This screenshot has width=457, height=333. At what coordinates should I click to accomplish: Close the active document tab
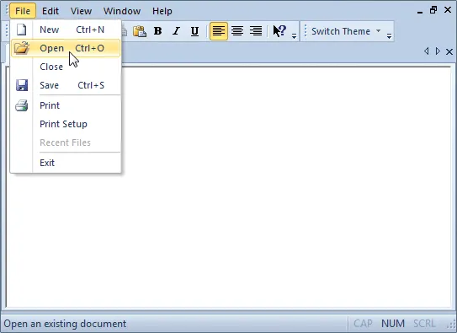pos(449,52)
